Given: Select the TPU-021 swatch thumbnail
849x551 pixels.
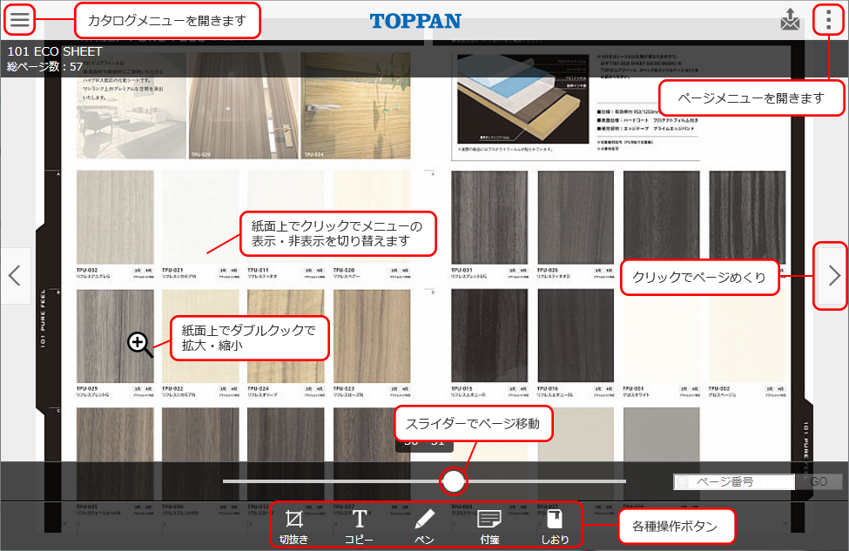Looking at the screenshot, I should (199, 216).
